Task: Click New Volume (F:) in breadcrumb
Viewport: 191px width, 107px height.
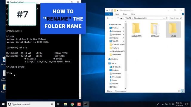Action: pyautogui.click(x=140, y=18)
